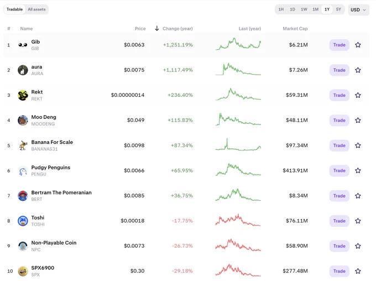Image resolution: width=376 pixels, height=281 pixels.
Task: Sort the table by Market Cap column
Action: pos(295,29)
